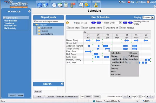
Task: Open the clock timesheet icon
Action: click(54, 5)
